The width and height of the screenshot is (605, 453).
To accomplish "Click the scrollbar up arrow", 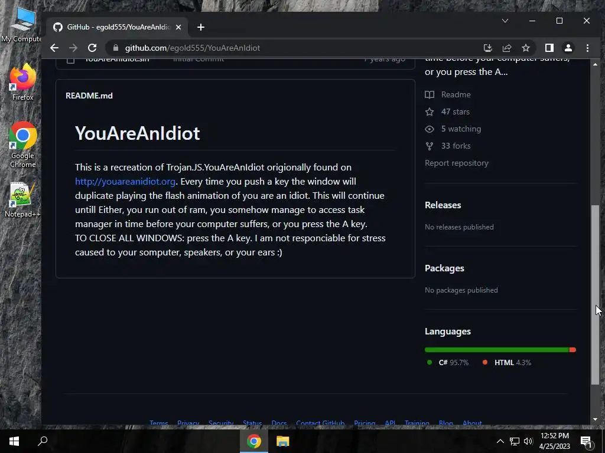I will click(x=595, y=64).
